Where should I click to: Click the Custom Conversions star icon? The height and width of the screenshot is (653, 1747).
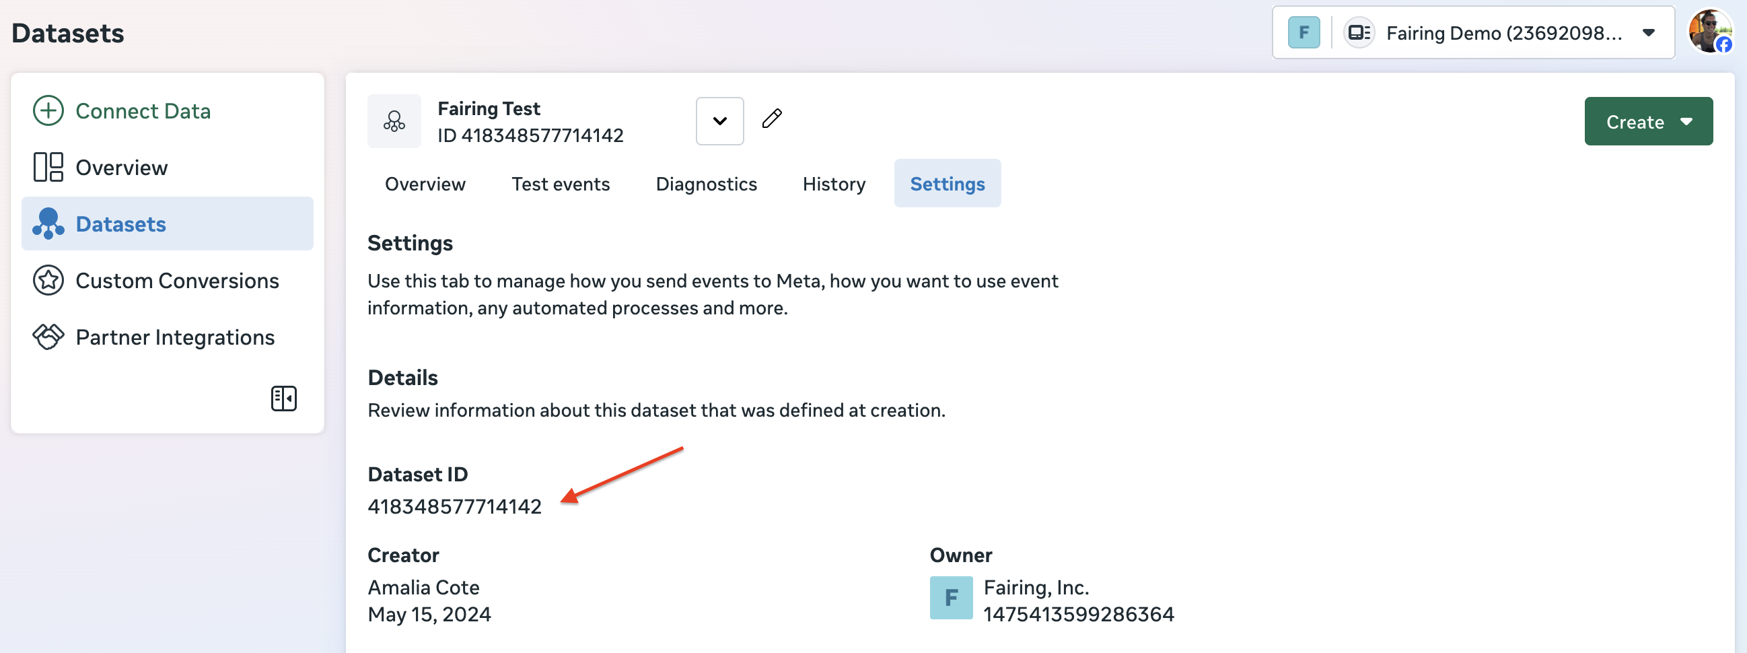(x=48, y=280)
